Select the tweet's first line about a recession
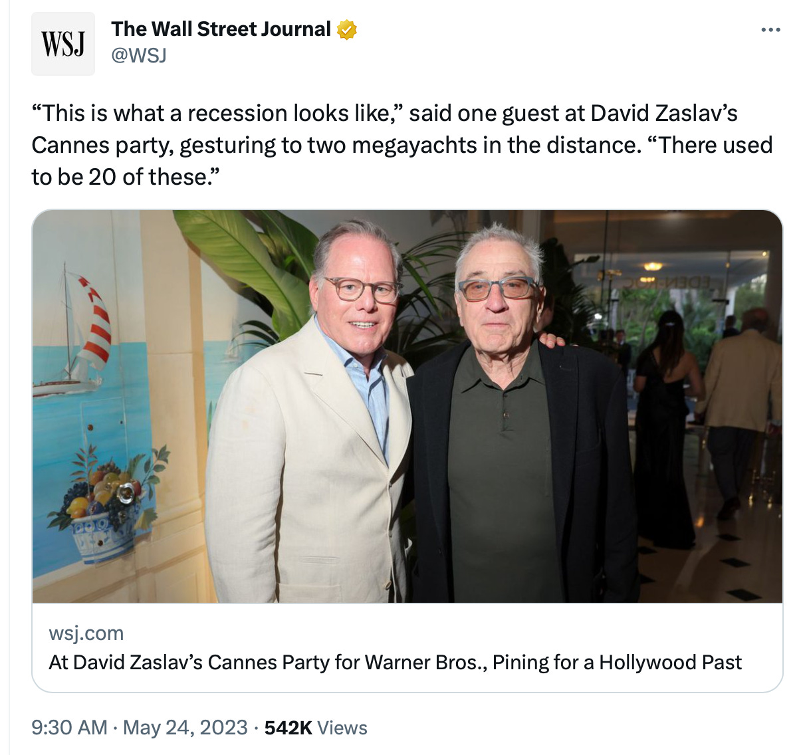The height and width of the screenshot is (755, 803). click(384, 113)
